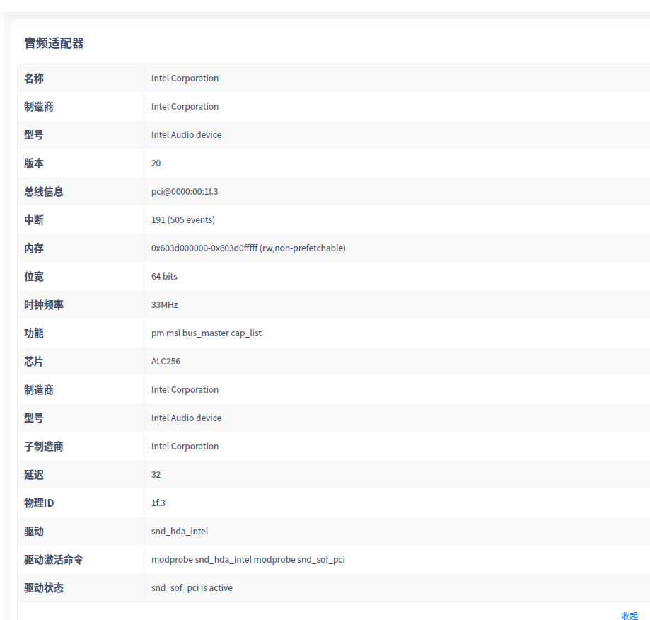
Task: Click the 中断 row label
Action: pos(34,220)
